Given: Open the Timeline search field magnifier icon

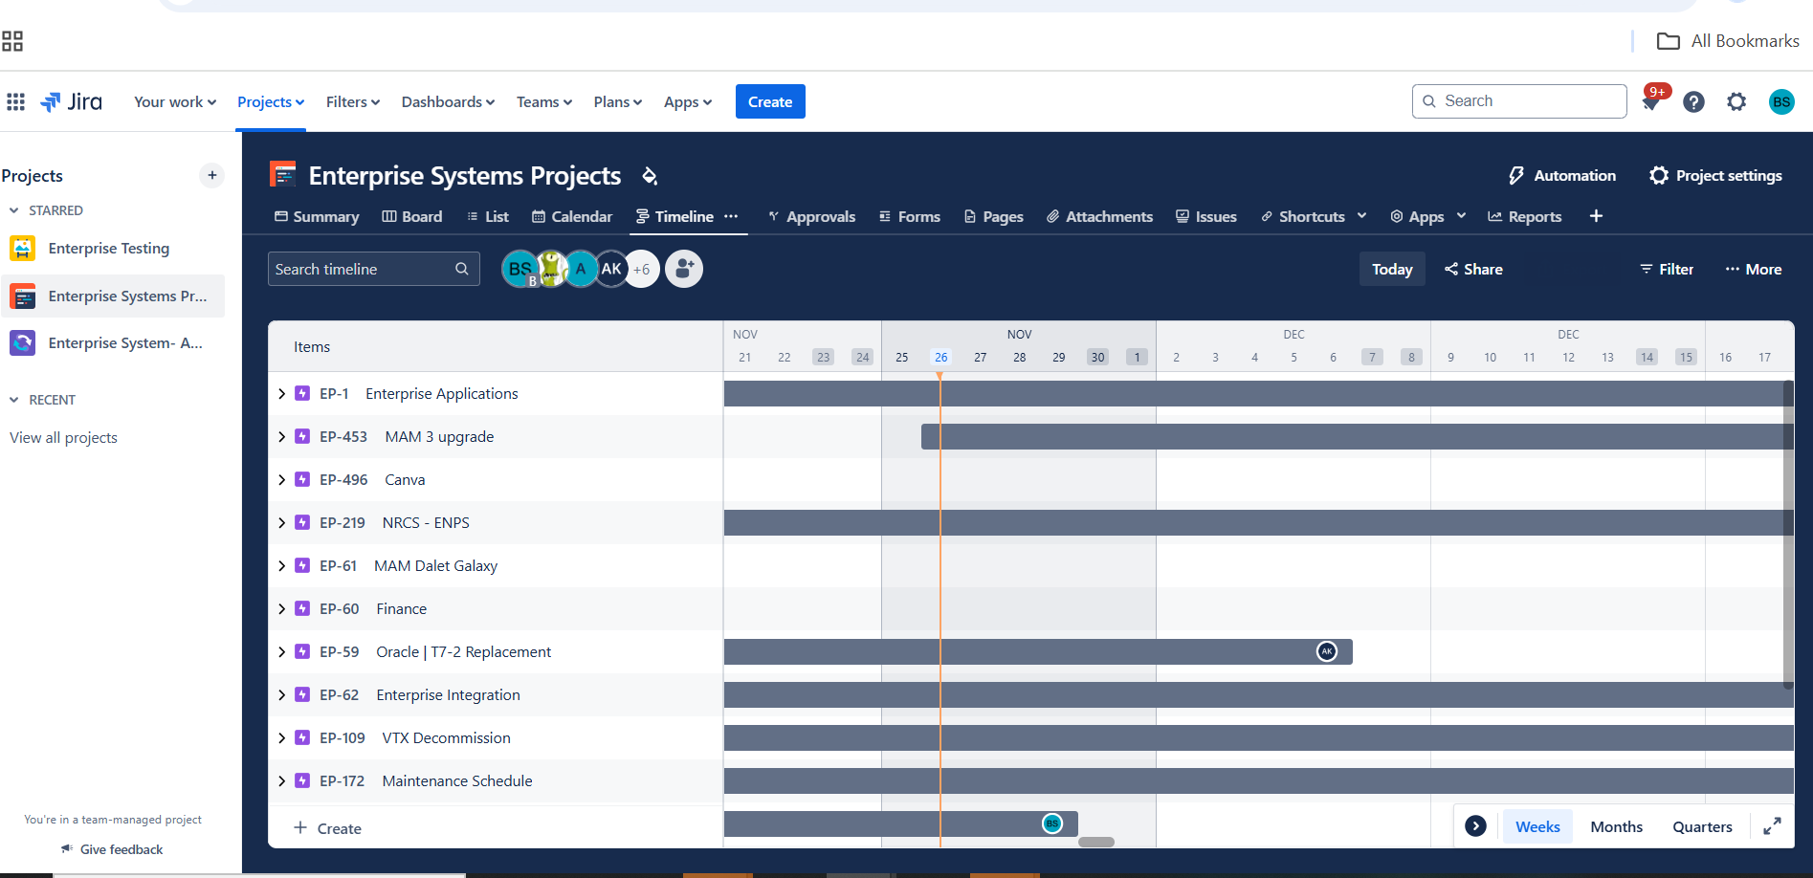Looking at the screenshot, I should tap(462, 269).
